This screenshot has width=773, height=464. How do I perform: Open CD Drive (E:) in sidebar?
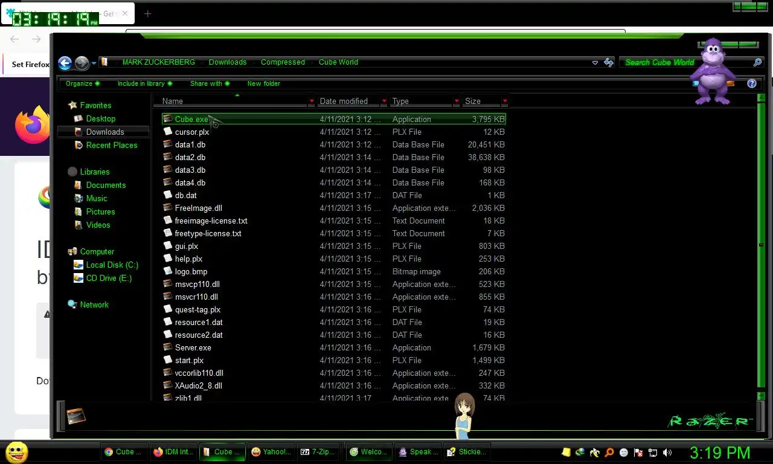109,278
